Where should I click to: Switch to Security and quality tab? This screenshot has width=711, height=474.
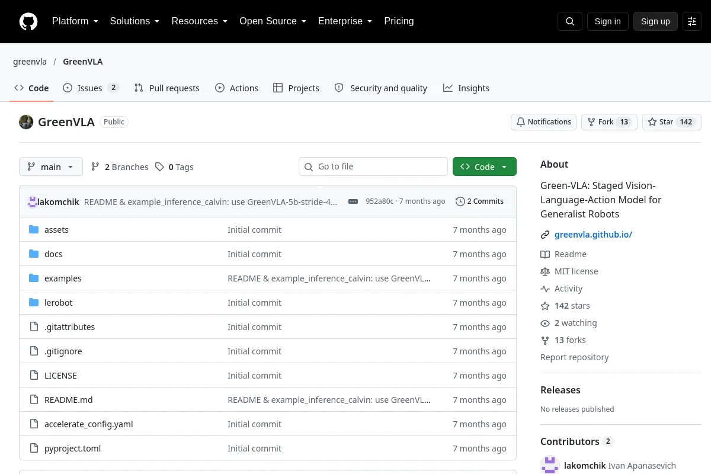pos(381,88)
